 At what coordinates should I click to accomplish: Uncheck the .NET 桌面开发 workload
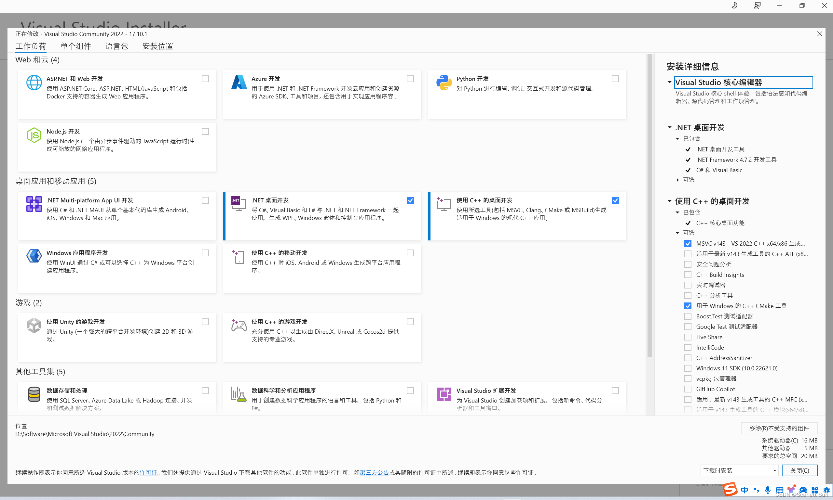click(x=410, y=200)
